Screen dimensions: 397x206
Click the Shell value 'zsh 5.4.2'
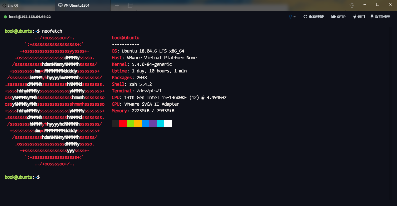(x=141, y=84)
